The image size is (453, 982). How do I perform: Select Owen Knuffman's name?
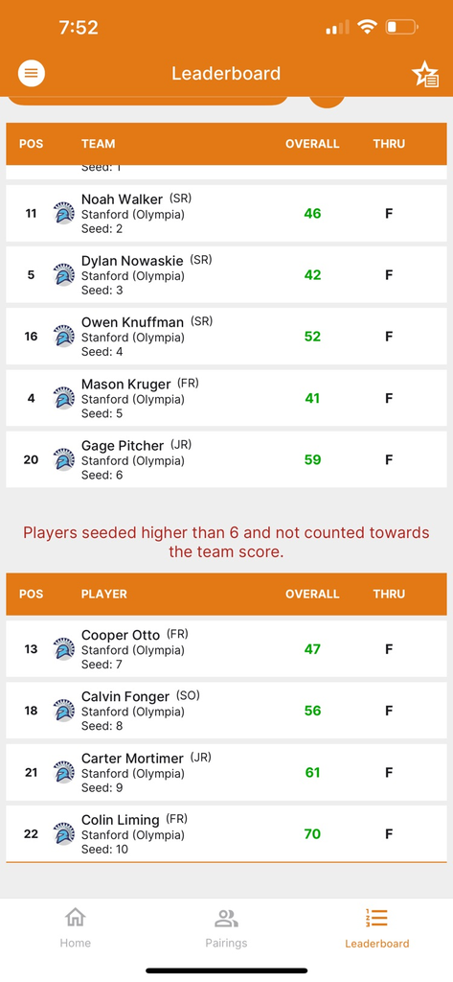[133, 322]
